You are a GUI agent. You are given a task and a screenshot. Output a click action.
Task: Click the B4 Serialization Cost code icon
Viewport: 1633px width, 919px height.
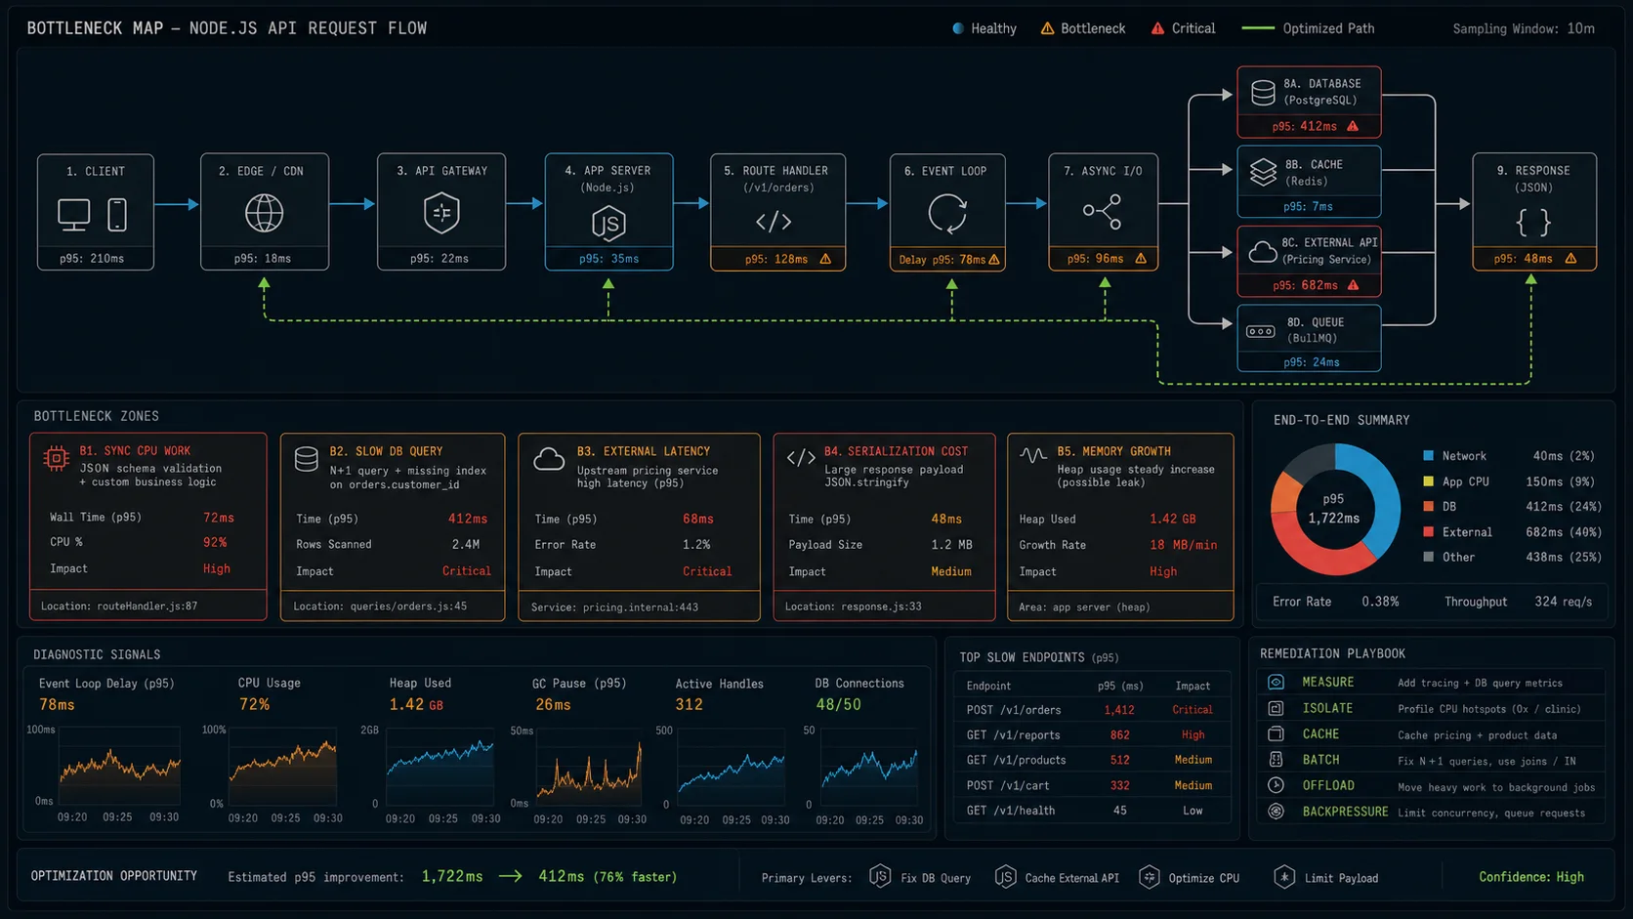click(801, 457)
